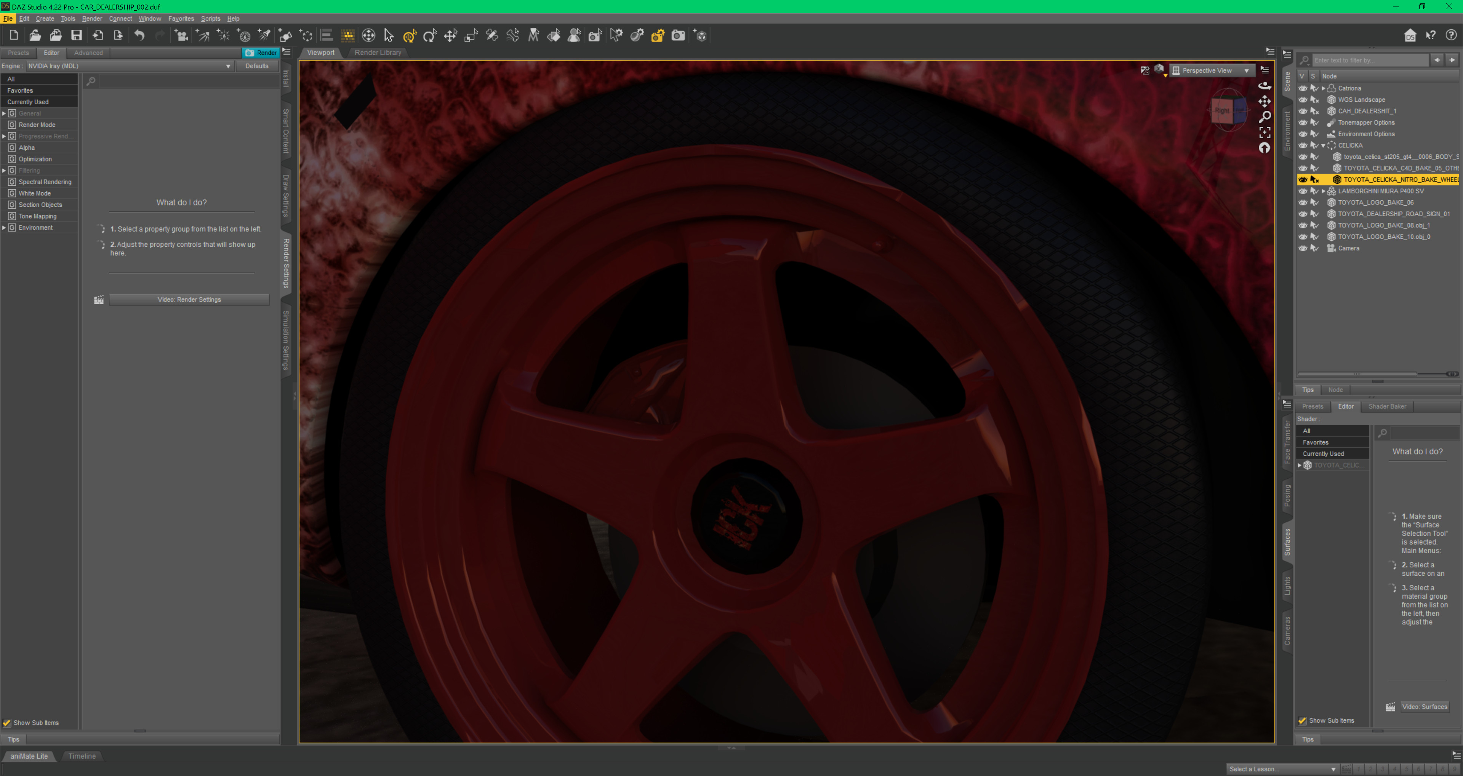Toggle visibility of LAMBORGHINI MIURA P400 SV
Viewport: 1463px width, 776px height.
point(1303,191)
